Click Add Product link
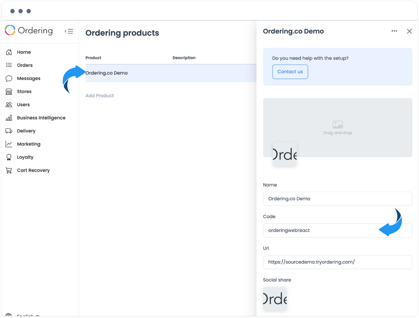The width and height of the screenshot is (419, 318). coord(99,95)
